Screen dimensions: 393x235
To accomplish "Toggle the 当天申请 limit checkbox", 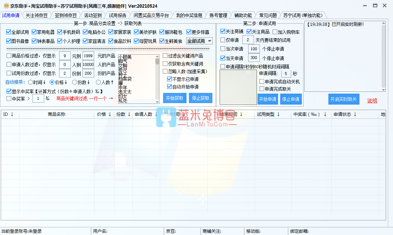I will tap(223, 58).
